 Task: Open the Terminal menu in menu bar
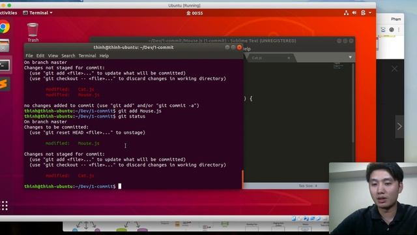pos(87,55)
